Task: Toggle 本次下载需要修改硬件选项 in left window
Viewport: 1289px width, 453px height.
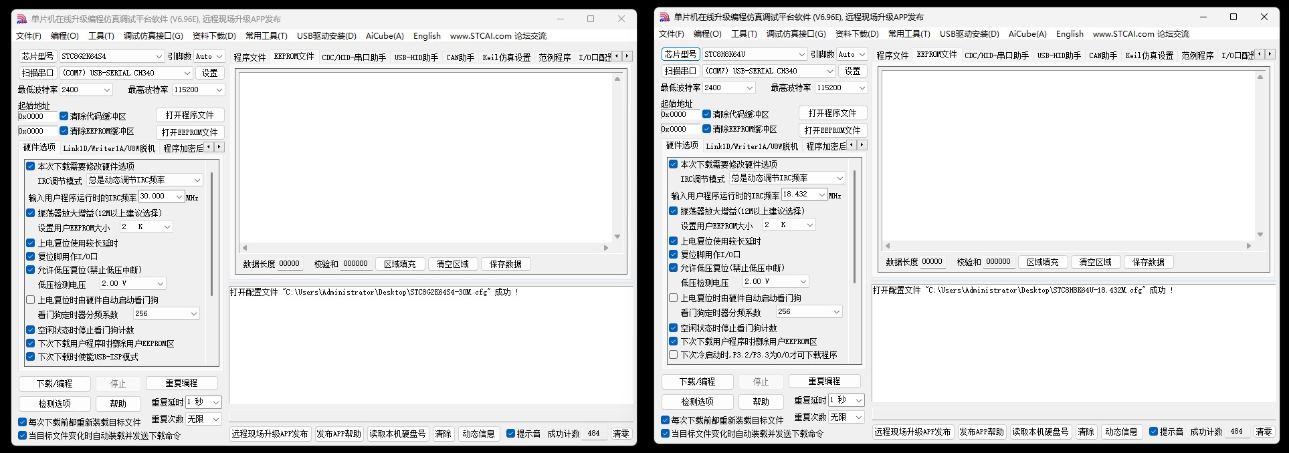Action: click(30, 166)
